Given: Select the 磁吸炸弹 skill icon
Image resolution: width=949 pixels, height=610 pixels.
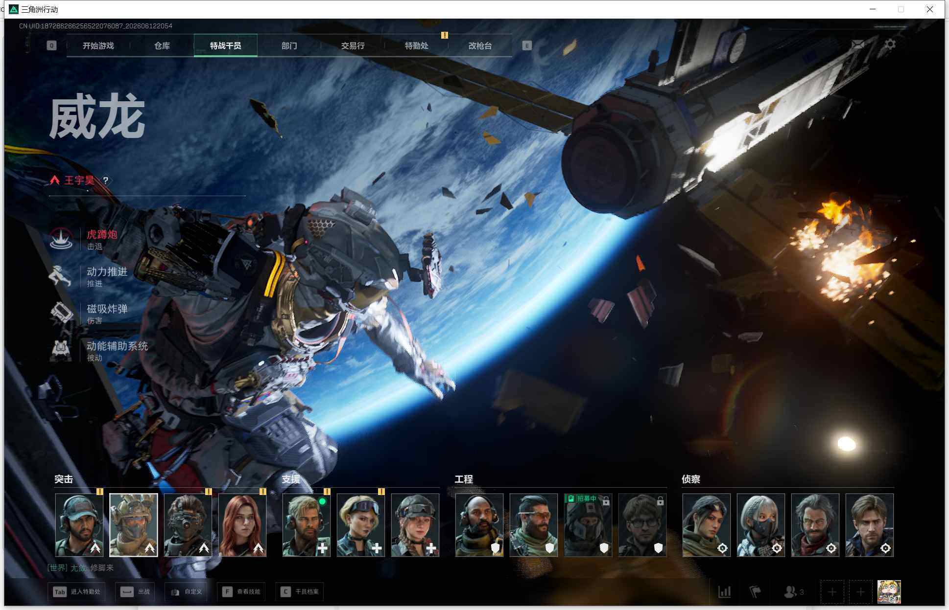Looking at the screenshot, I should [x=61, y=313].
